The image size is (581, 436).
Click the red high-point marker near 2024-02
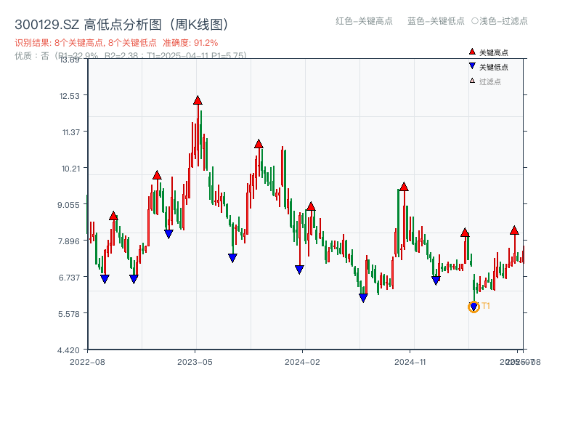click(x=310, y=207)
